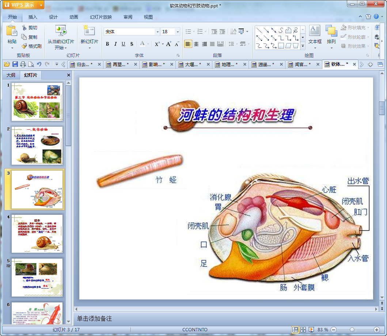
Task: Click the Redo arrow icon
Action: [47, 64]
